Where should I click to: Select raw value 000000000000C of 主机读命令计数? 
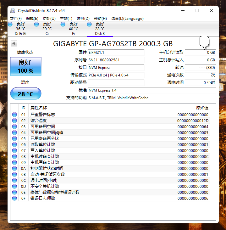(x=193, y=156)
